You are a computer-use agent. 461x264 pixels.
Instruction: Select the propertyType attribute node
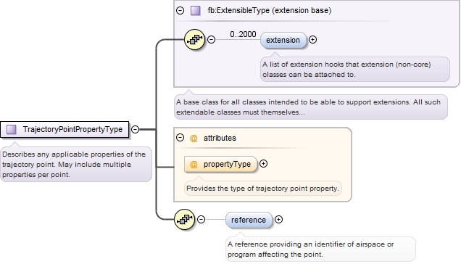point(220,164)
